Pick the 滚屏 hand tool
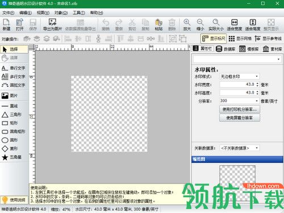Image resolution: width=284 pixels, height=213 pixels. tap(14, 58)
